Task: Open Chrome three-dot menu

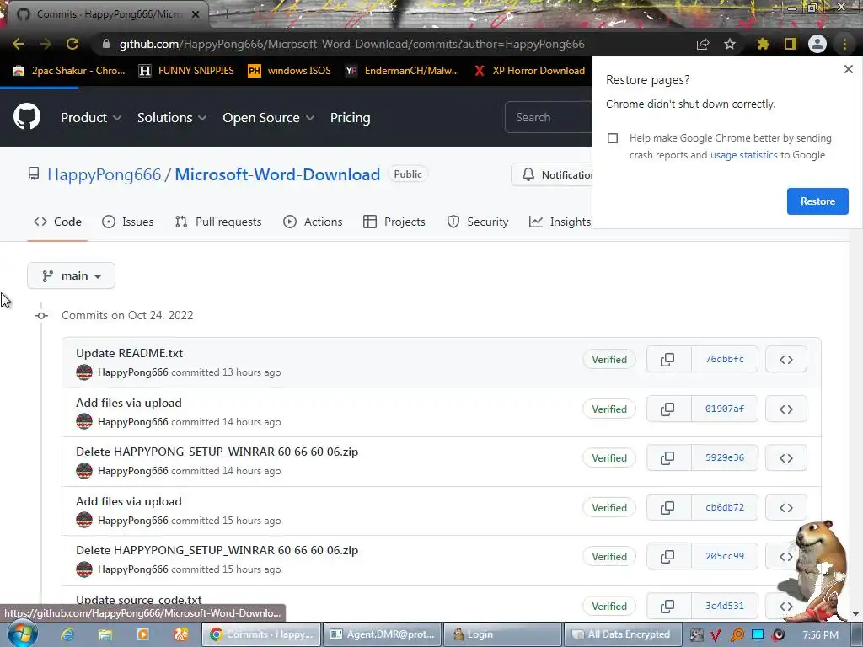Action: click(844, 44)
